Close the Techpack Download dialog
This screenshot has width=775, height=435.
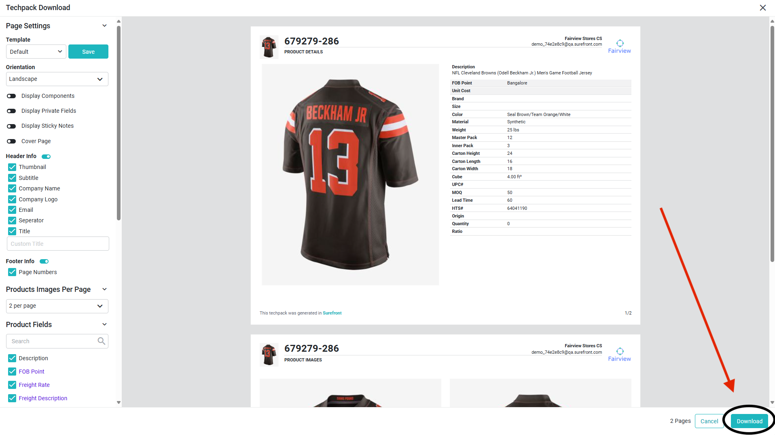(x=762, y=8)
